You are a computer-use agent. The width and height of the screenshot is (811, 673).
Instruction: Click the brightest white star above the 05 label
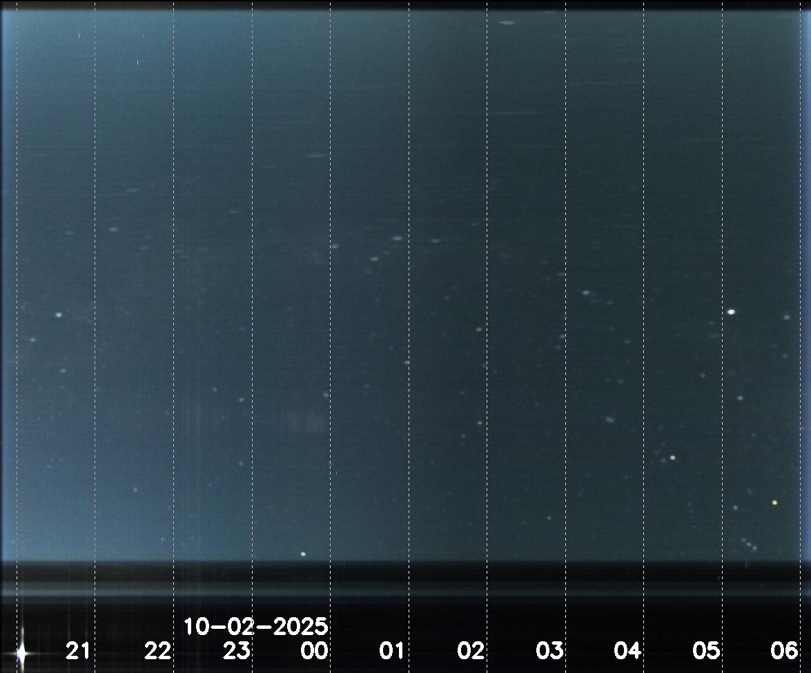[x=731, y=312]
